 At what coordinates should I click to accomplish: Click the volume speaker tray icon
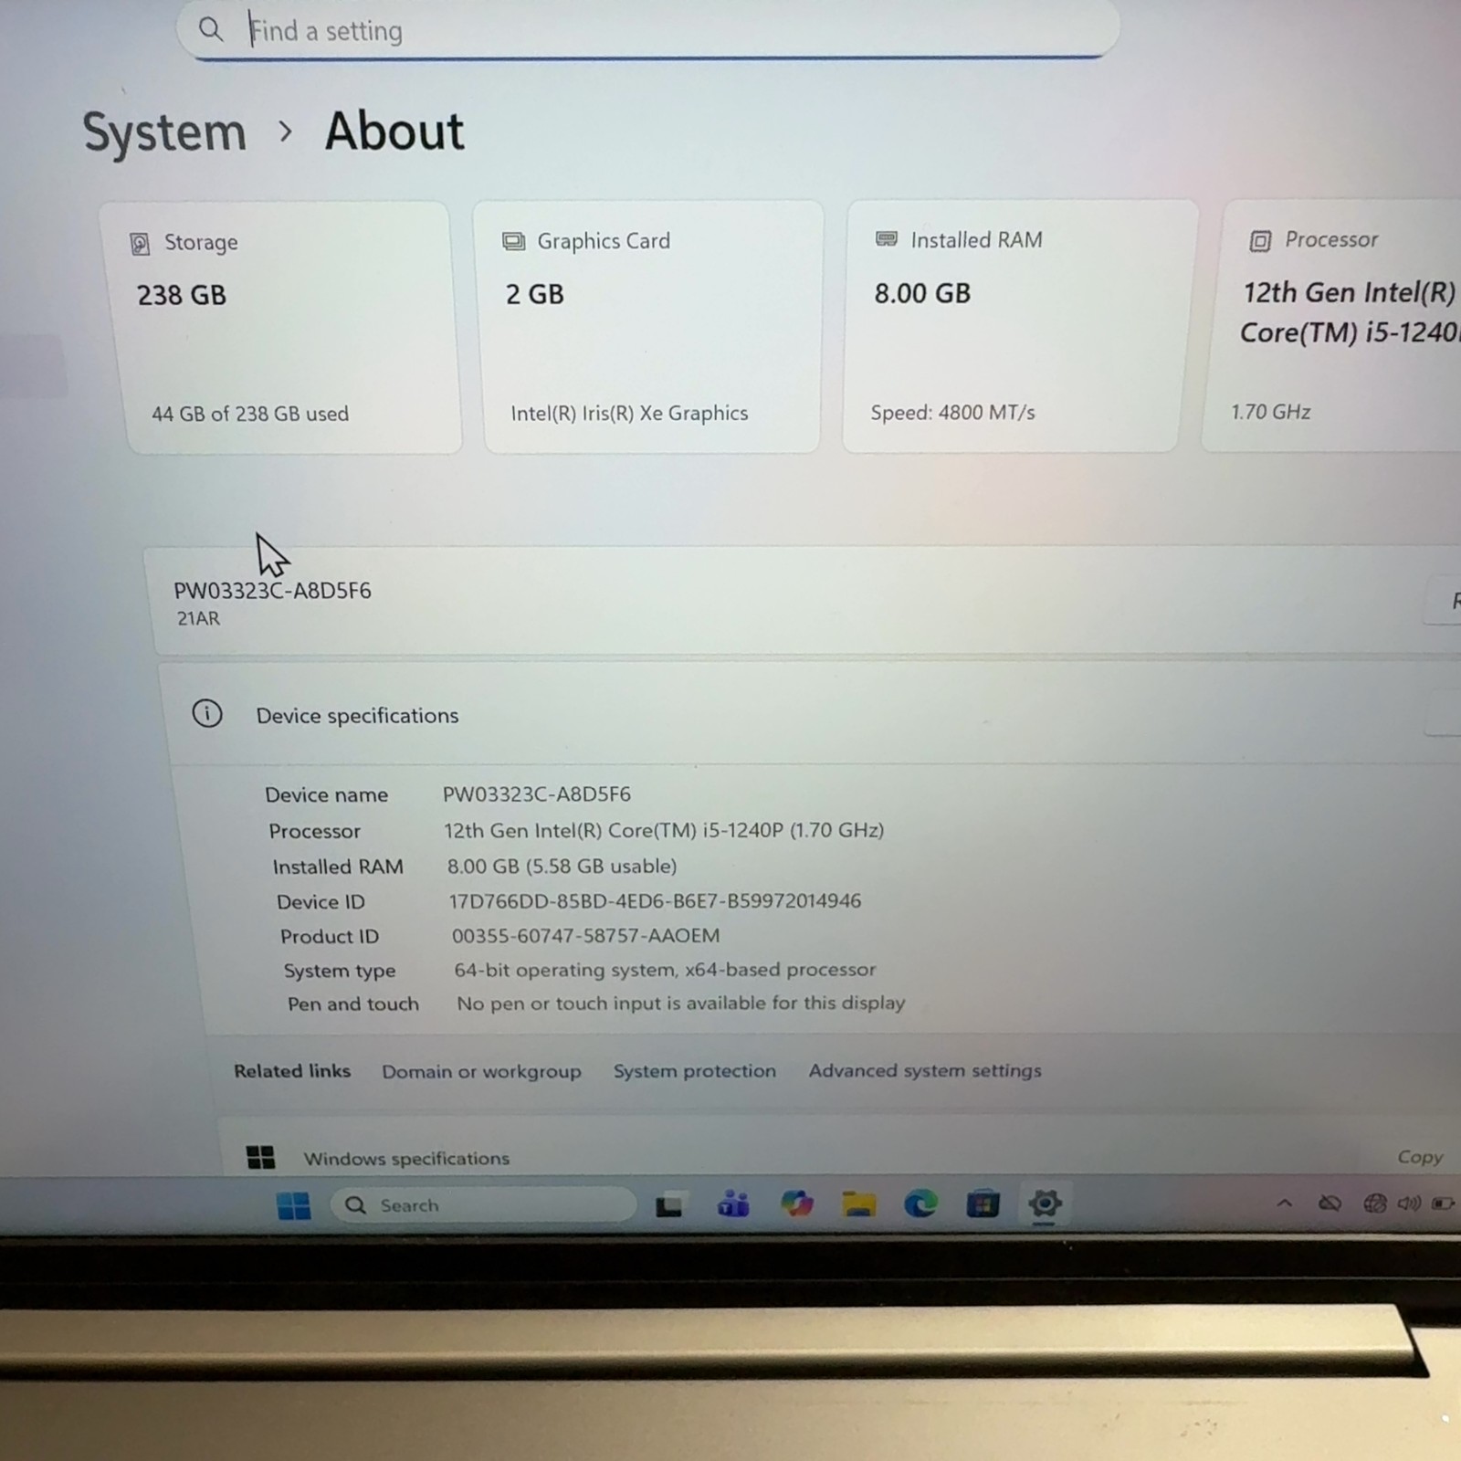(x=1408, y=1203)
